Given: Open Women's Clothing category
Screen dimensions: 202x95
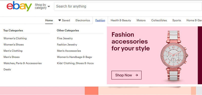Looking at the screenshot, I should (15, 38).
